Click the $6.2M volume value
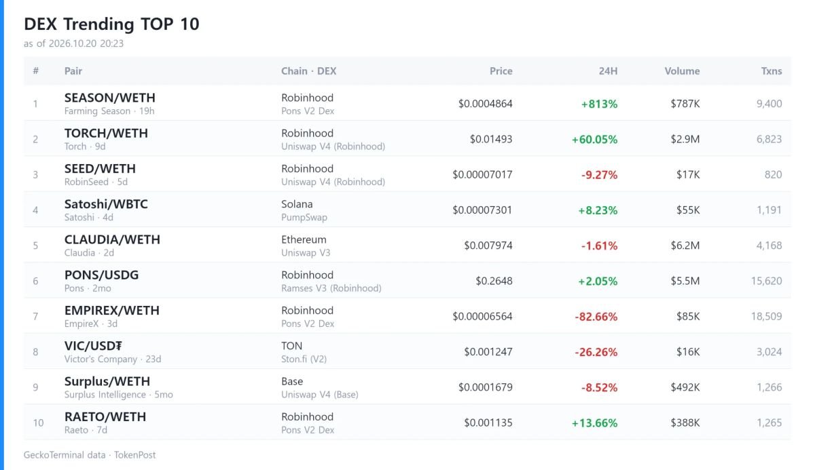This screenshot has width=815, height=470. pos(685,246)
